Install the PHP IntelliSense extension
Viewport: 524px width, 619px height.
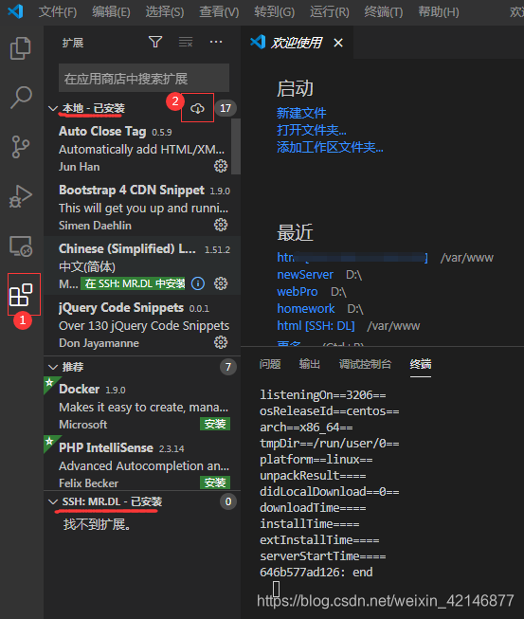pos(215,482)
